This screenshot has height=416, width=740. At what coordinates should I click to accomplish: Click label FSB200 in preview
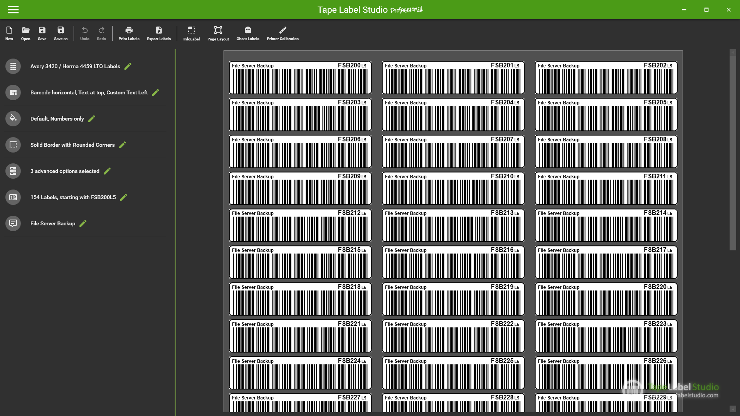300,77
